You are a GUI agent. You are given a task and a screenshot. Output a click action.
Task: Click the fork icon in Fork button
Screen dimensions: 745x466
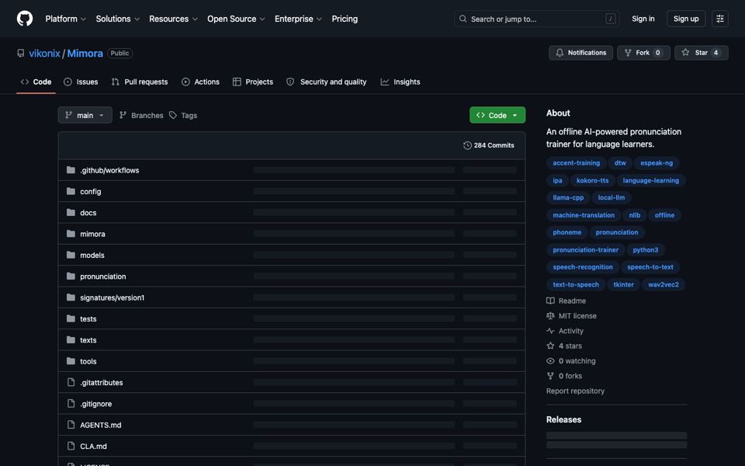pyautogui.click(x=628, y=53)
